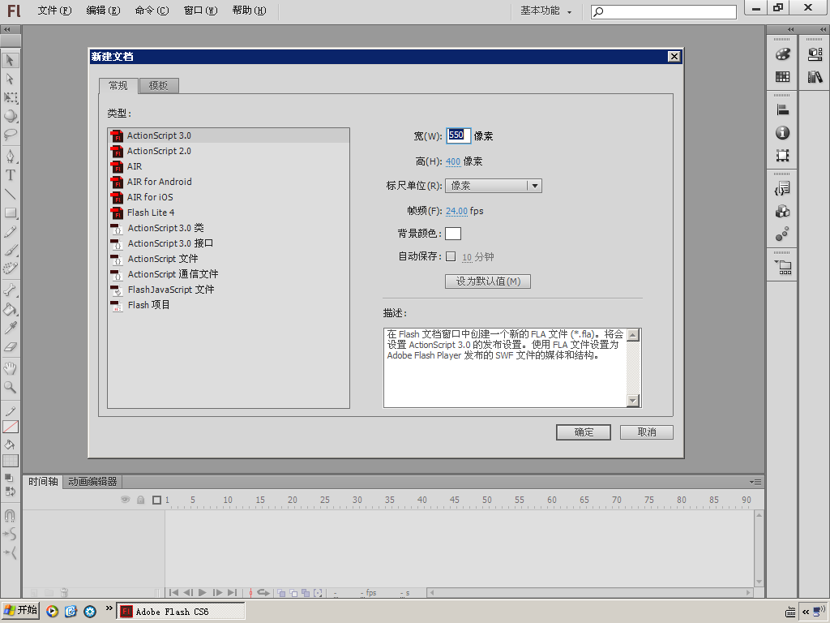Open the 窗口(W) menu
This screenshot has height=623, width=830.
(201, 11)
